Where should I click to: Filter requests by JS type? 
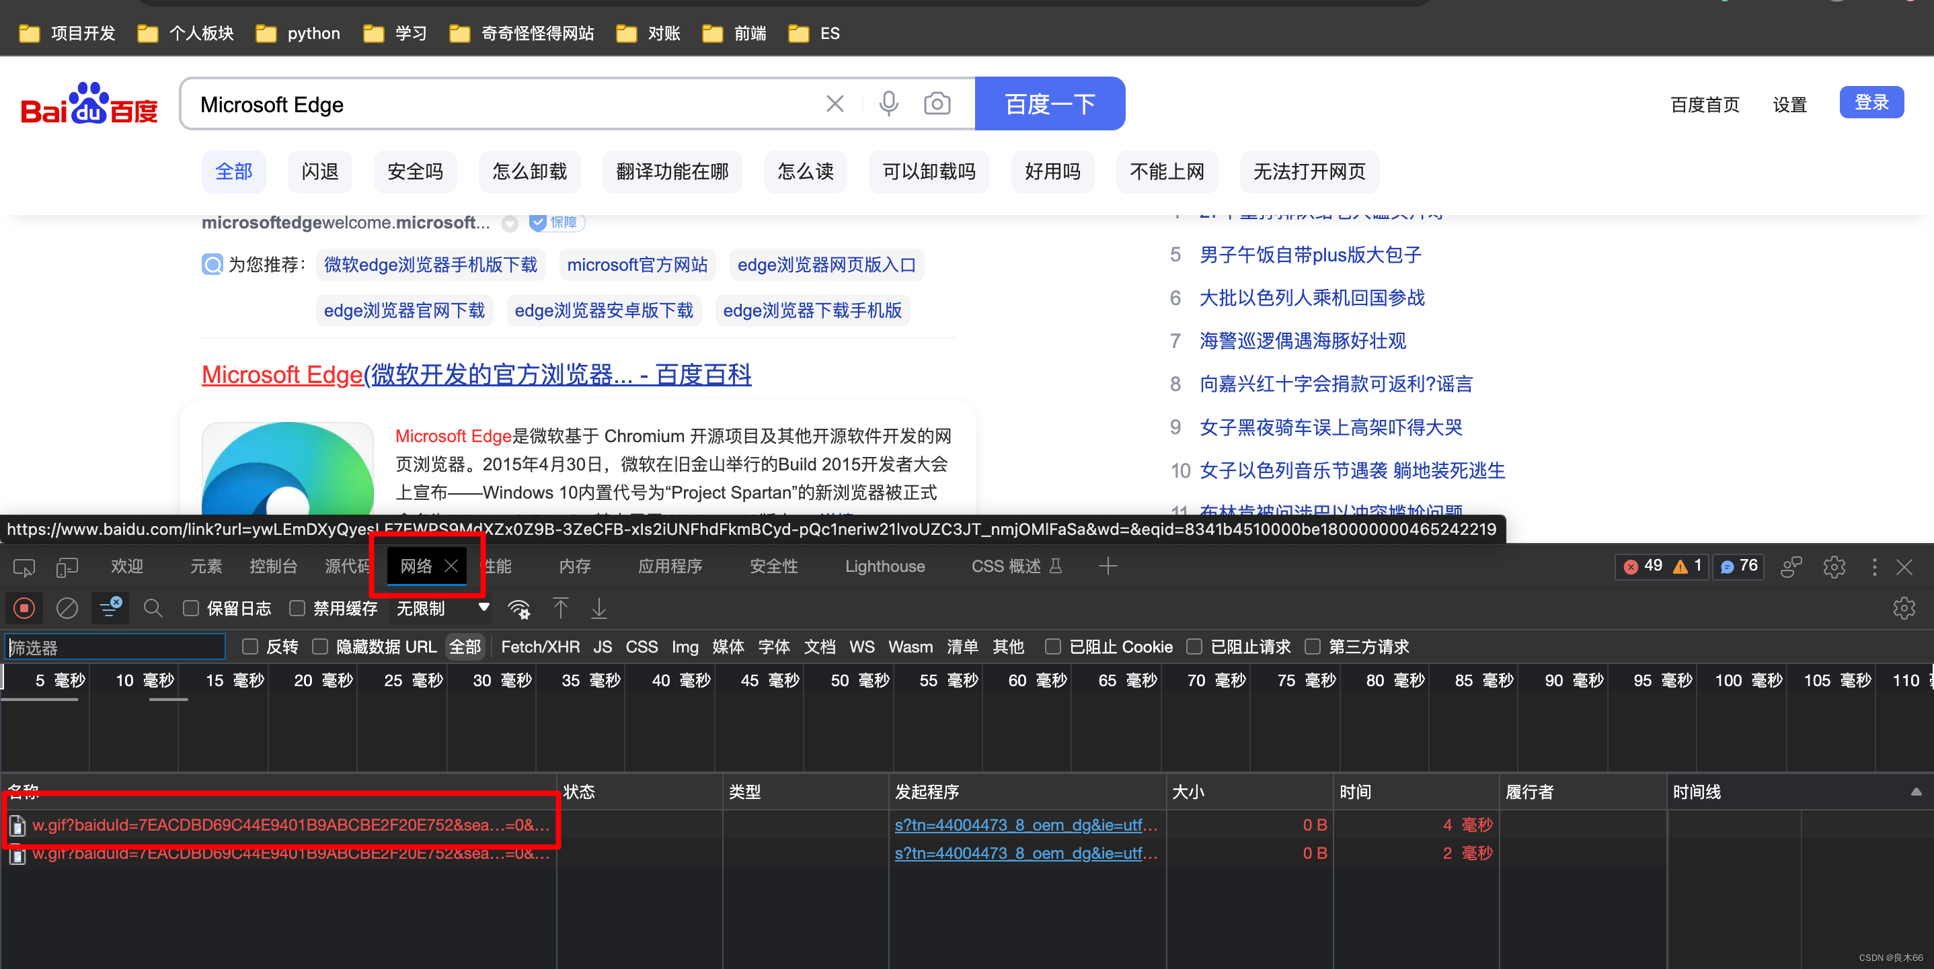[x=602, y=646]
